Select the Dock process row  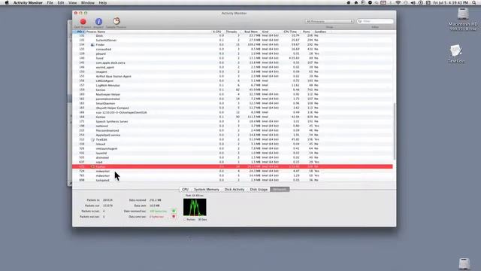(232, 35)
